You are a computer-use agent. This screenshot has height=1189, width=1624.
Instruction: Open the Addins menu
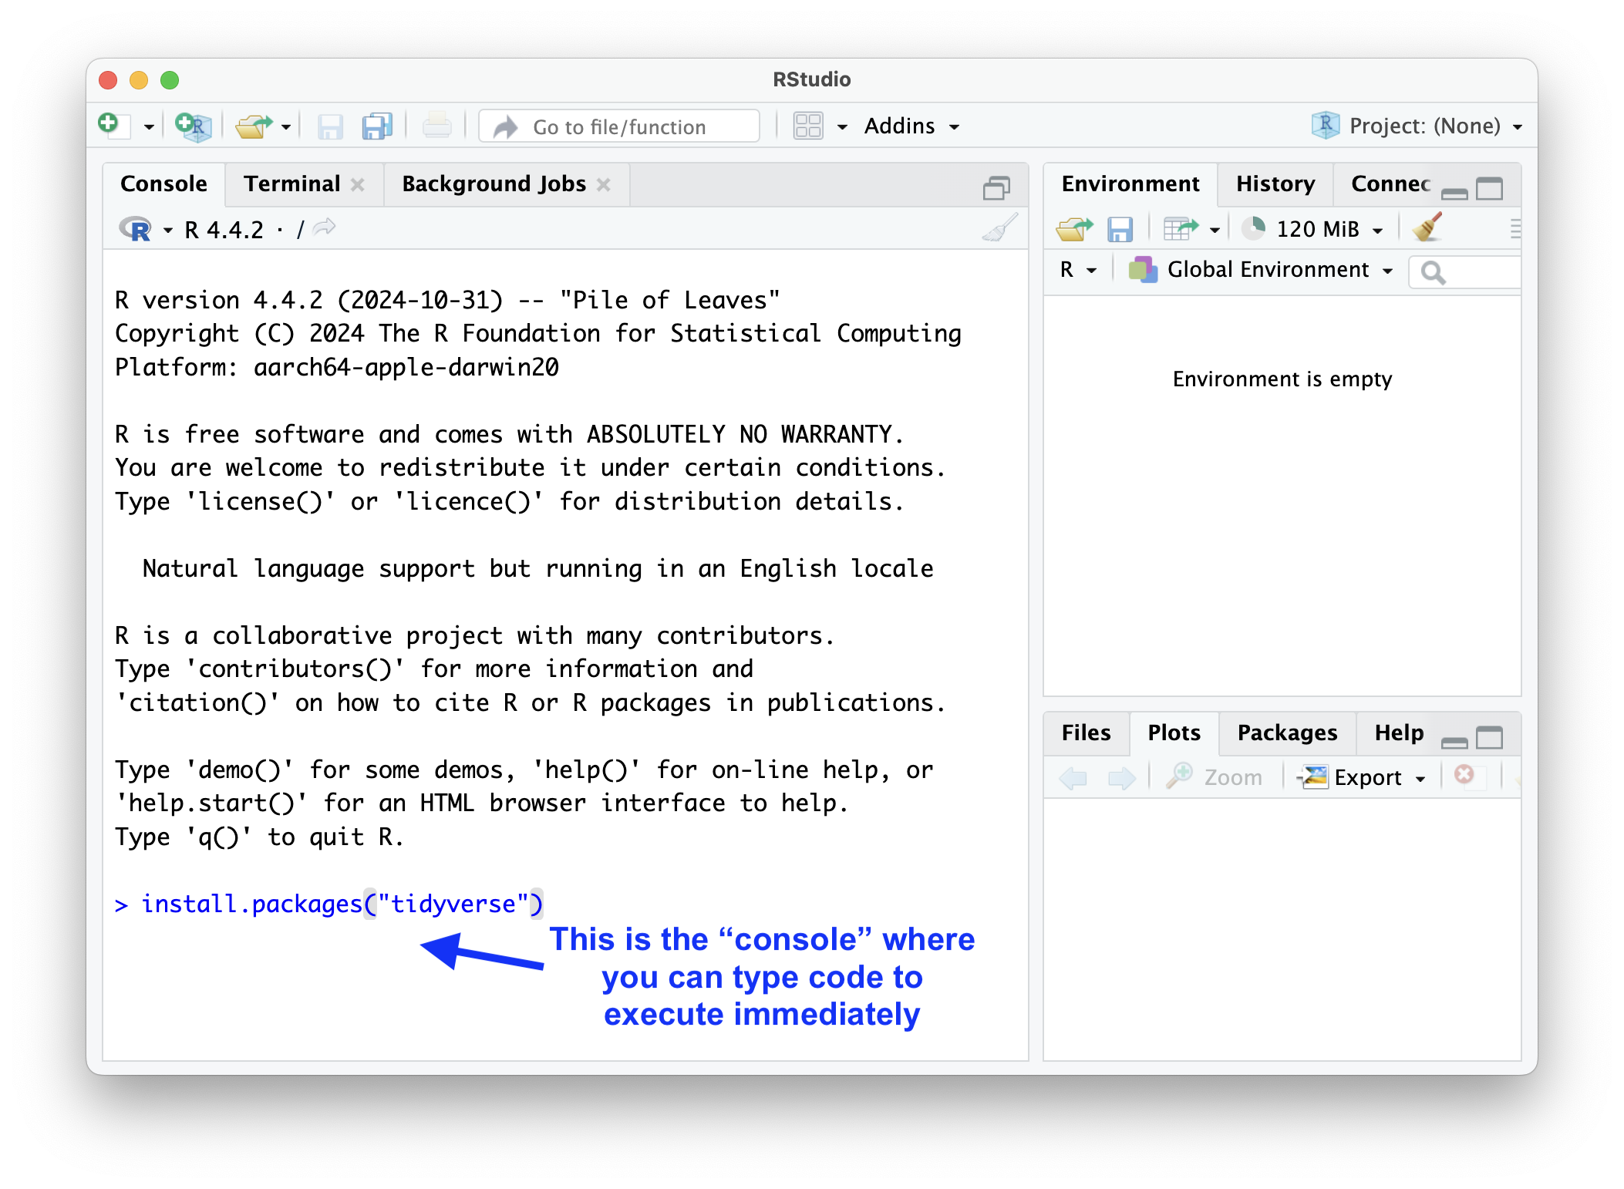coord(912,126)
